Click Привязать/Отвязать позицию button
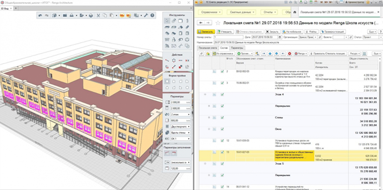 point(328,54)
